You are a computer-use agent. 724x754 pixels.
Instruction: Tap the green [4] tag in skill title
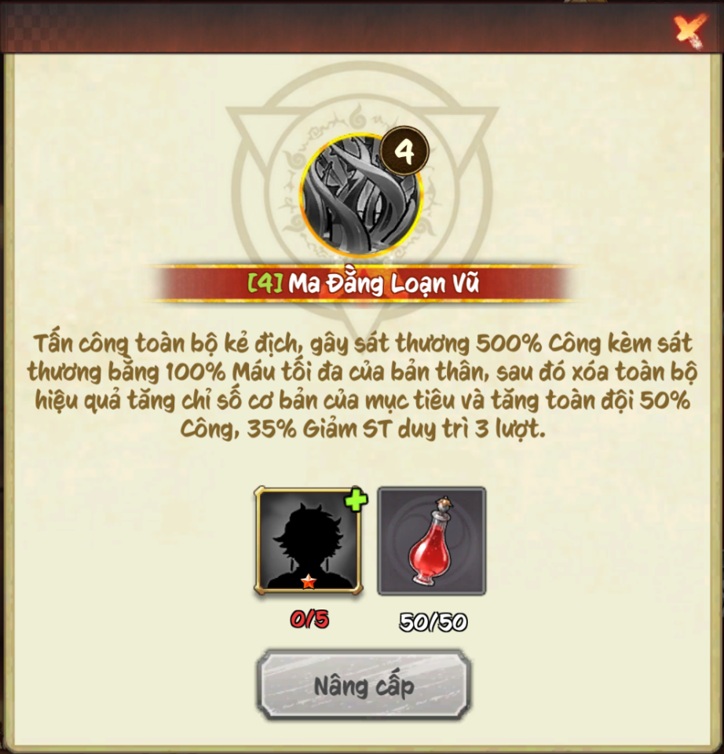(265, 284)
